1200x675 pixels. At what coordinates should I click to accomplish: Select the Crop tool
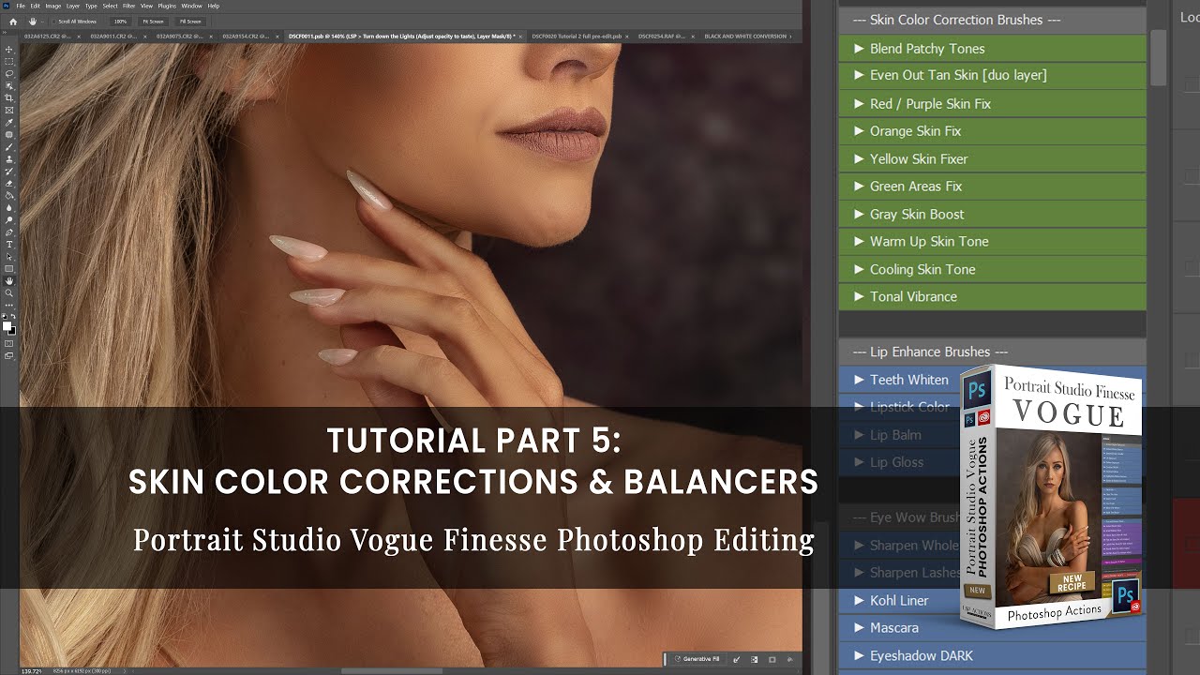pos(9,97)
